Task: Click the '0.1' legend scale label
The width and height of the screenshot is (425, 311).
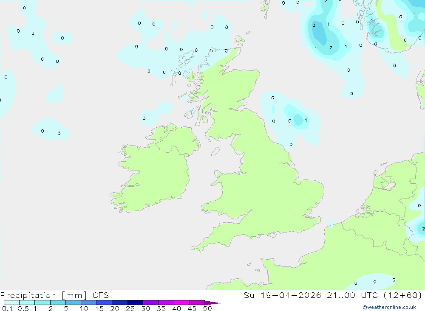Action: [7, 308]
